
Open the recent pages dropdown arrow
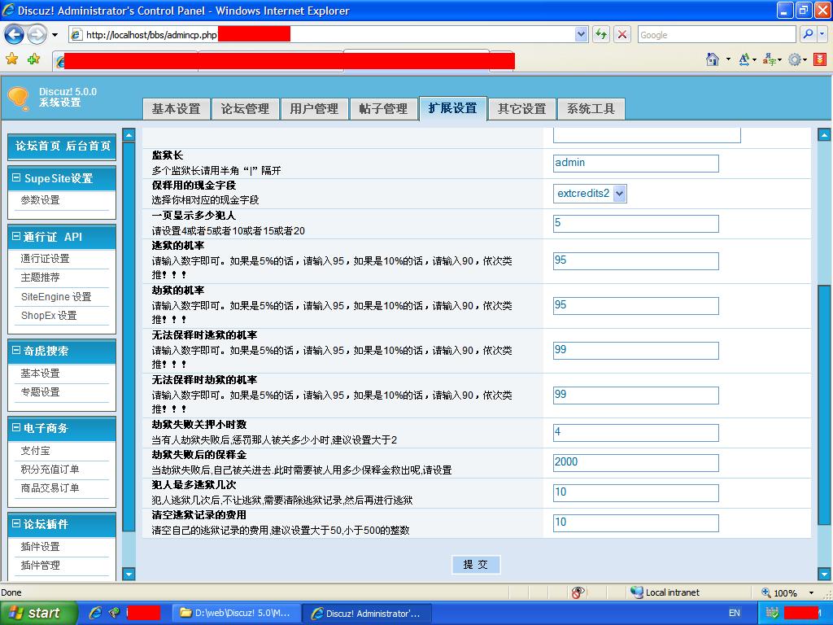point(55,35)
